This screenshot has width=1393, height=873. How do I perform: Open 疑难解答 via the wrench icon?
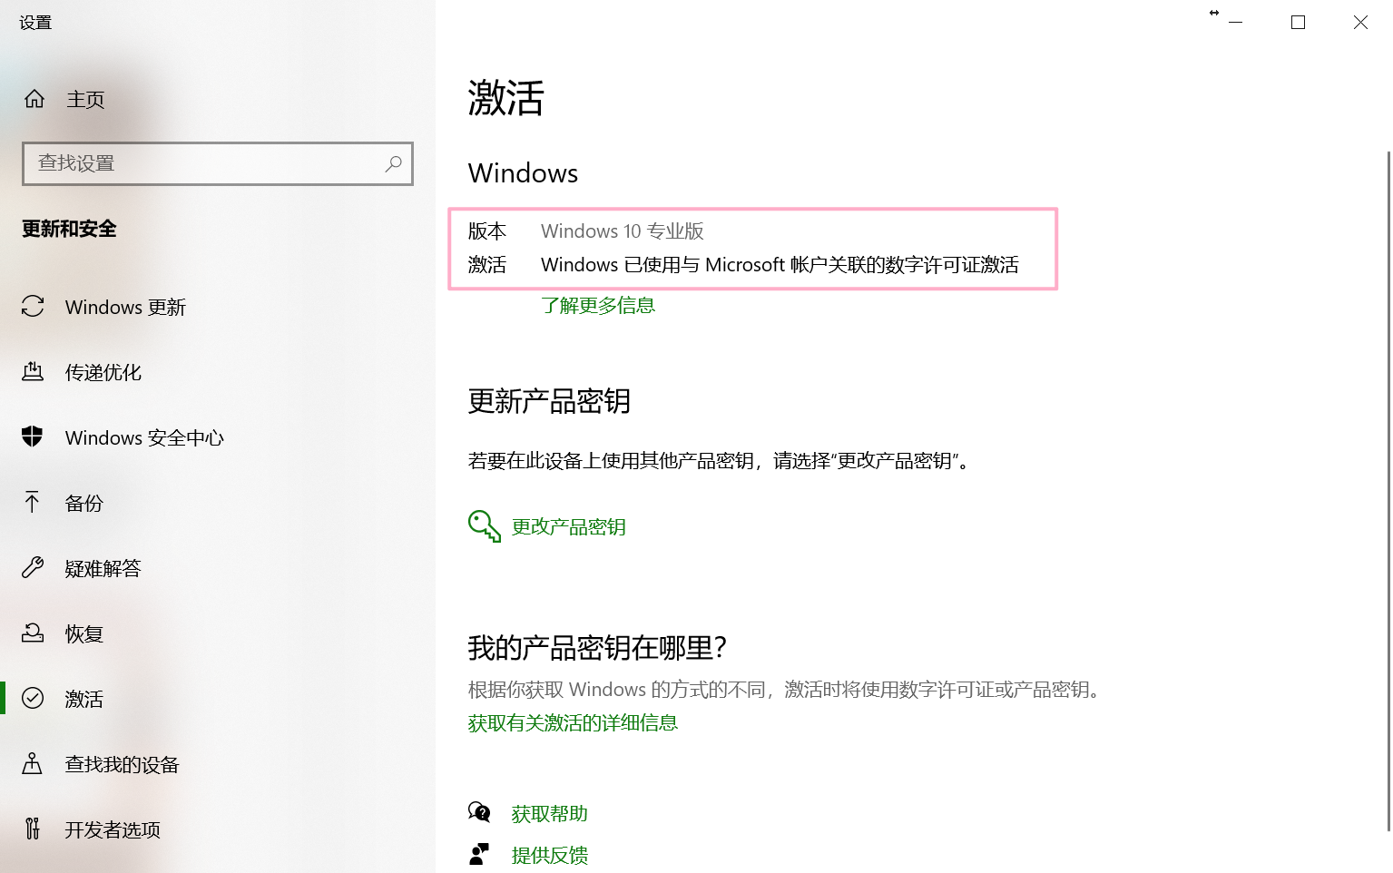pyautogui.click(x=33, y=568)
